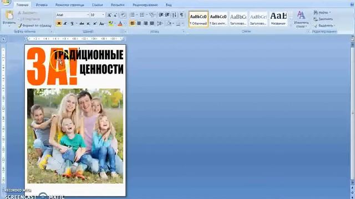Toggle bold Ж formatting
Viewport: 355px width, 199px height.
coord(59,23)
